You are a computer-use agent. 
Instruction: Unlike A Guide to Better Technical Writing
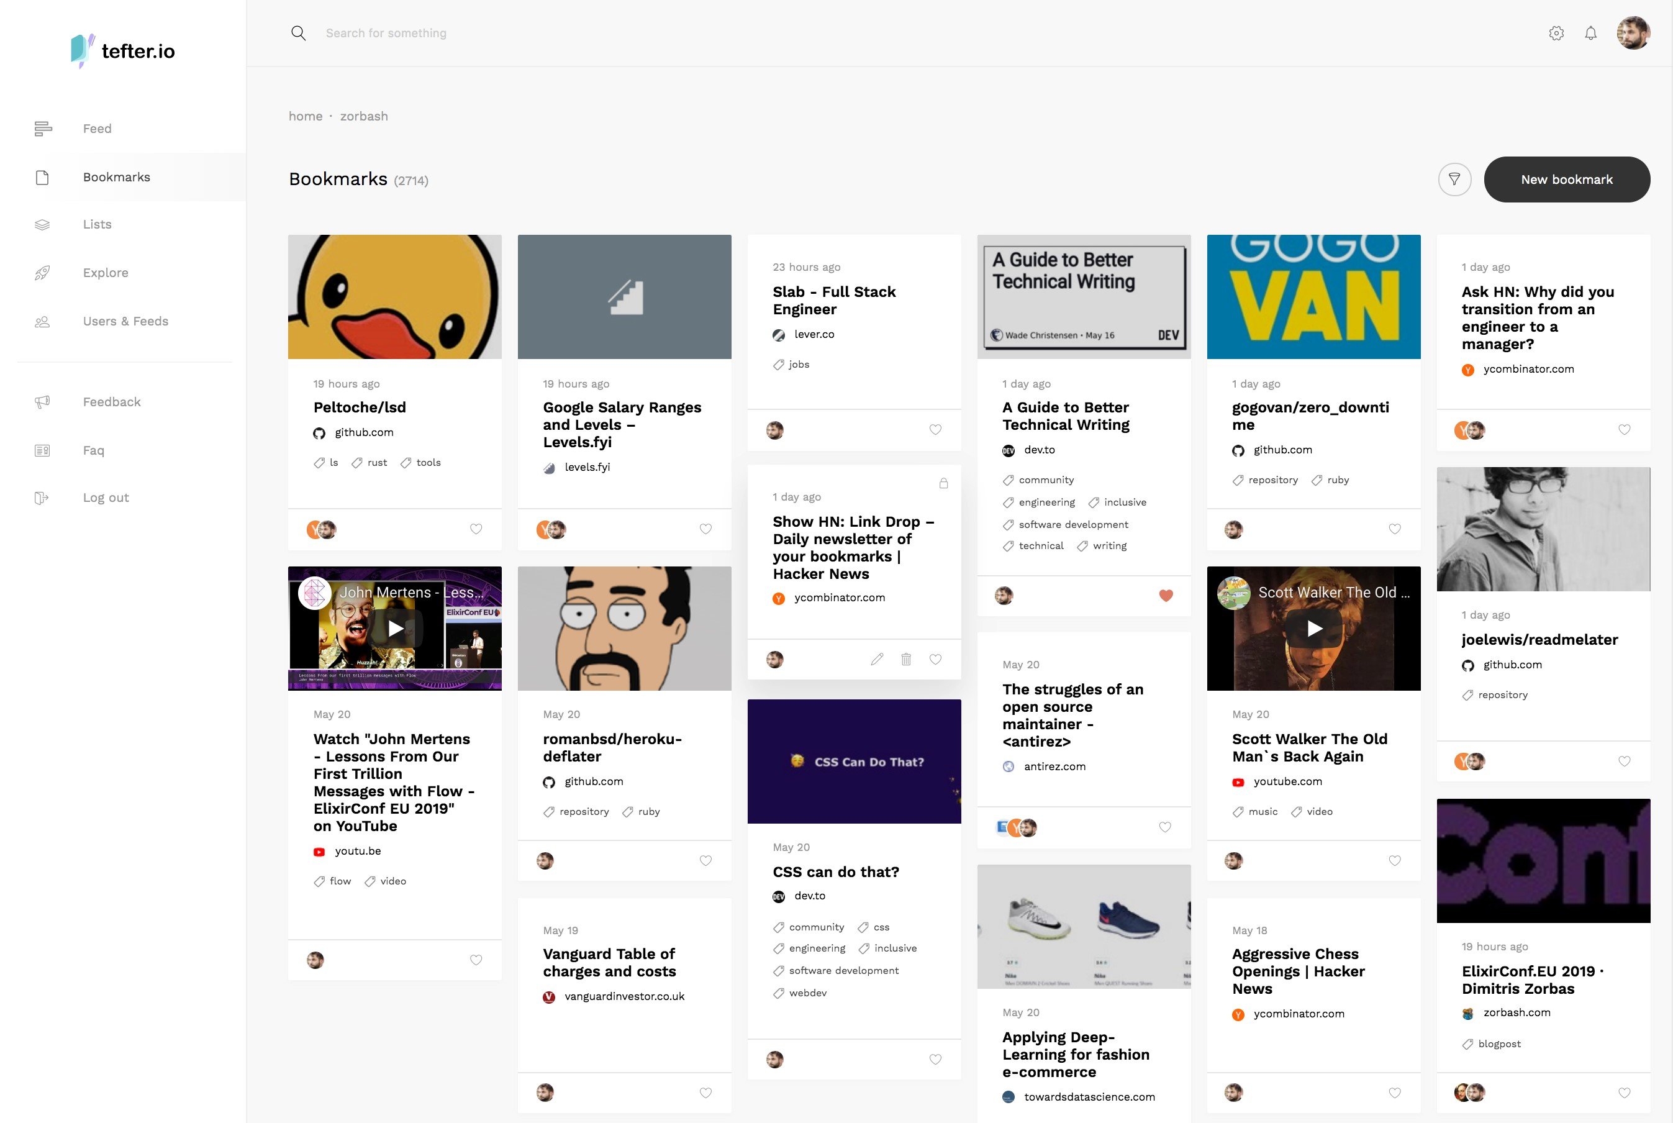1166,595
